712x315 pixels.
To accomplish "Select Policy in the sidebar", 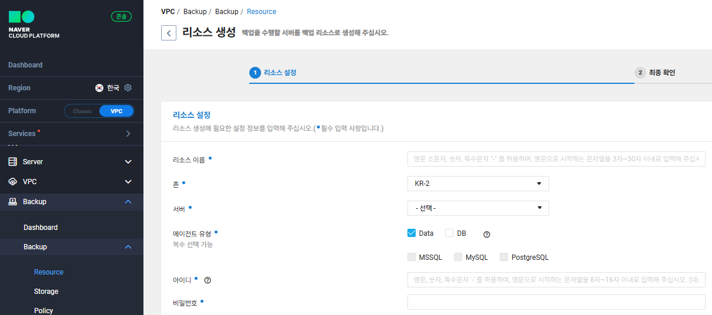I will [x=44, y=310].
